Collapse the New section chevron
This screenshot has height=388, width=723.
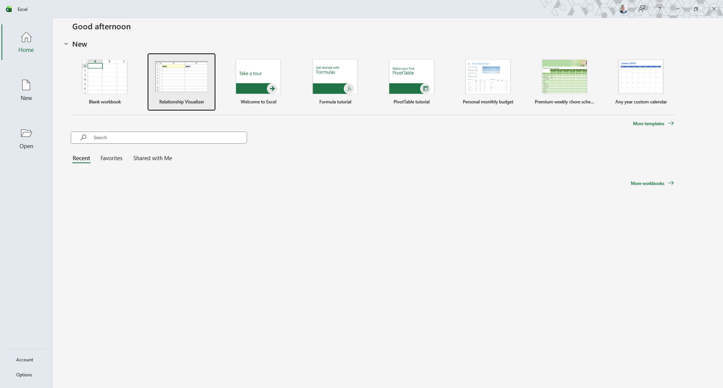pos(66,44)
